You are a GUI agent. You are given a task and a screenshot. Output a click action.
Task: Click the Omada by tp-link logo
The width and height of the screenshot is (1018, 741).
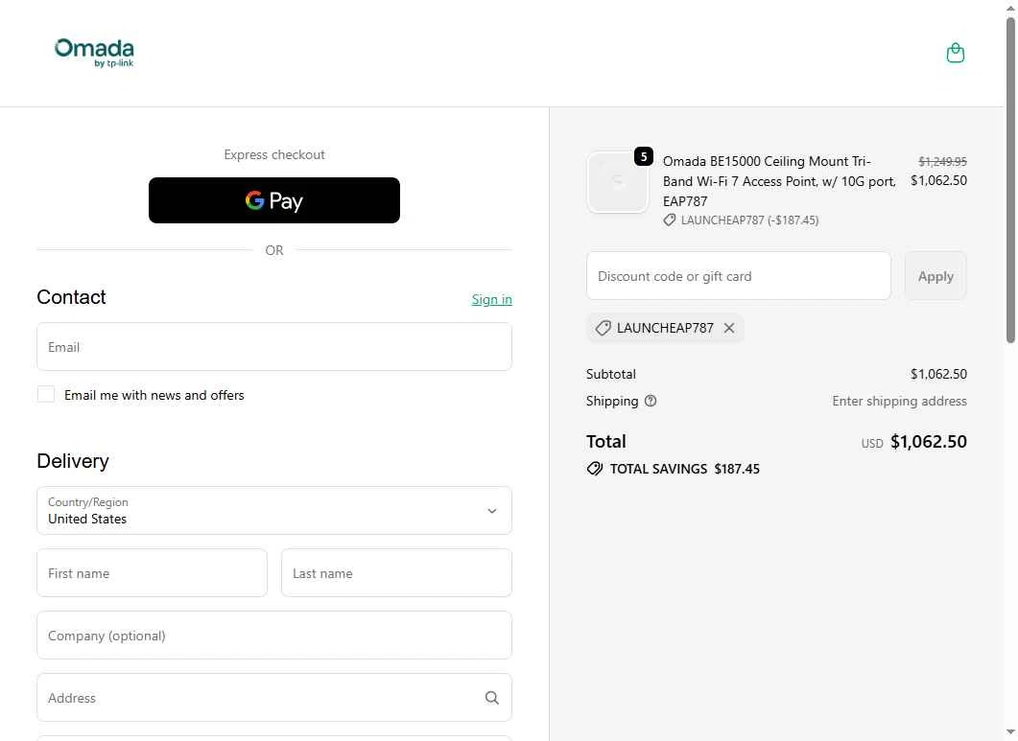pos(94,53)
